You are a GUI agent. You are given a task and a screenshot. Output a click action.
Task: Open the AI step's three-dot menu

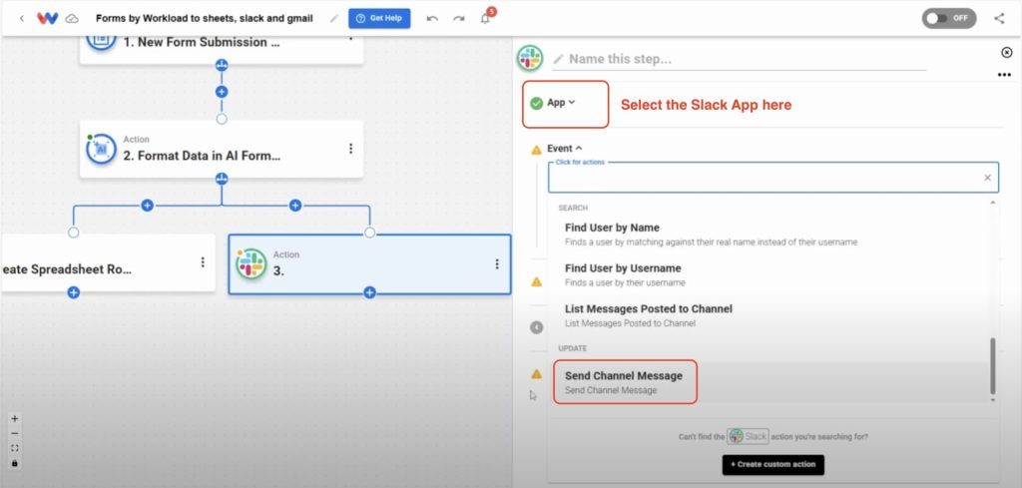coord(350,150)
